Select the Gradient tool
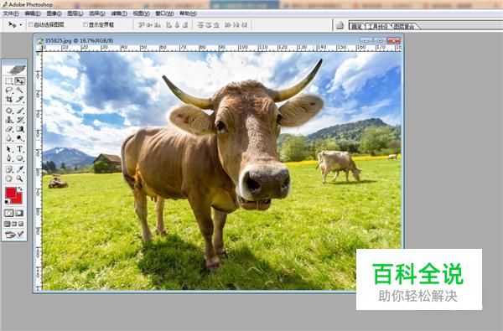Image resolution: width=503 pixels, height=331 pixels. click(x=20, y=129)
